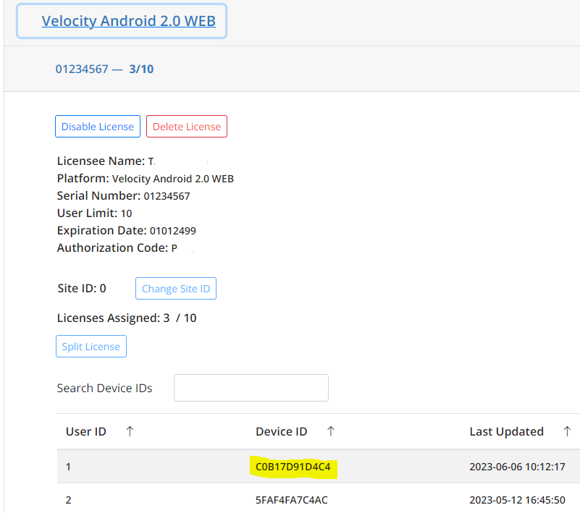580x513 pixels.
Task: Click device ID 5FAF4FA7C4AC
Action: 294,499
